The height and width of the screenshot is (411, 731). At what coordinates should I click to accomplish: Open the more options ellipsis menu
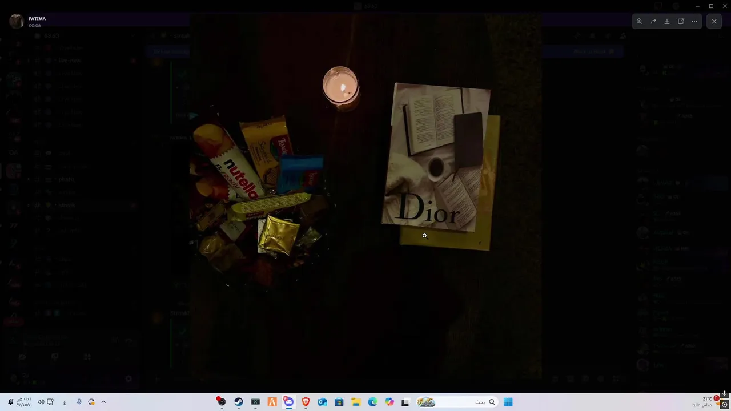tap(694, 21)
